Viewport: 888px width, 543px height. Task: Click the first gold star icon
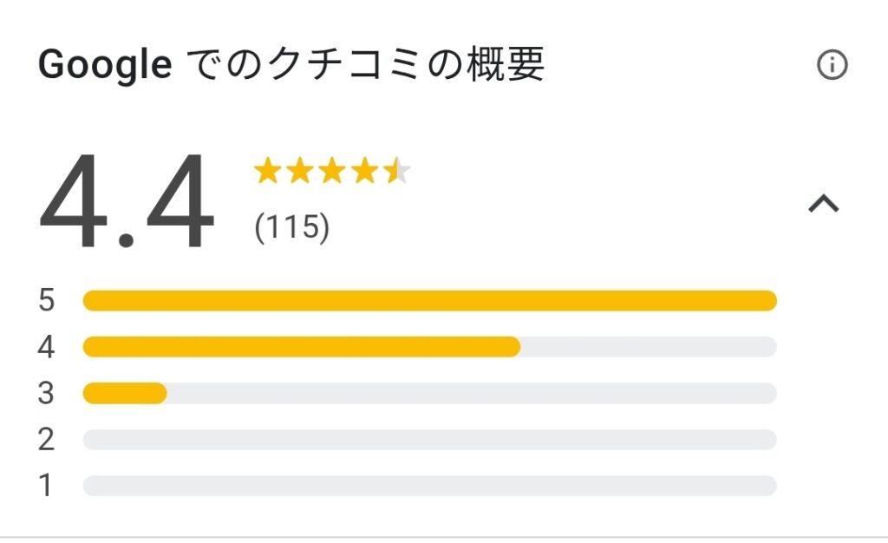click(267, 171)
